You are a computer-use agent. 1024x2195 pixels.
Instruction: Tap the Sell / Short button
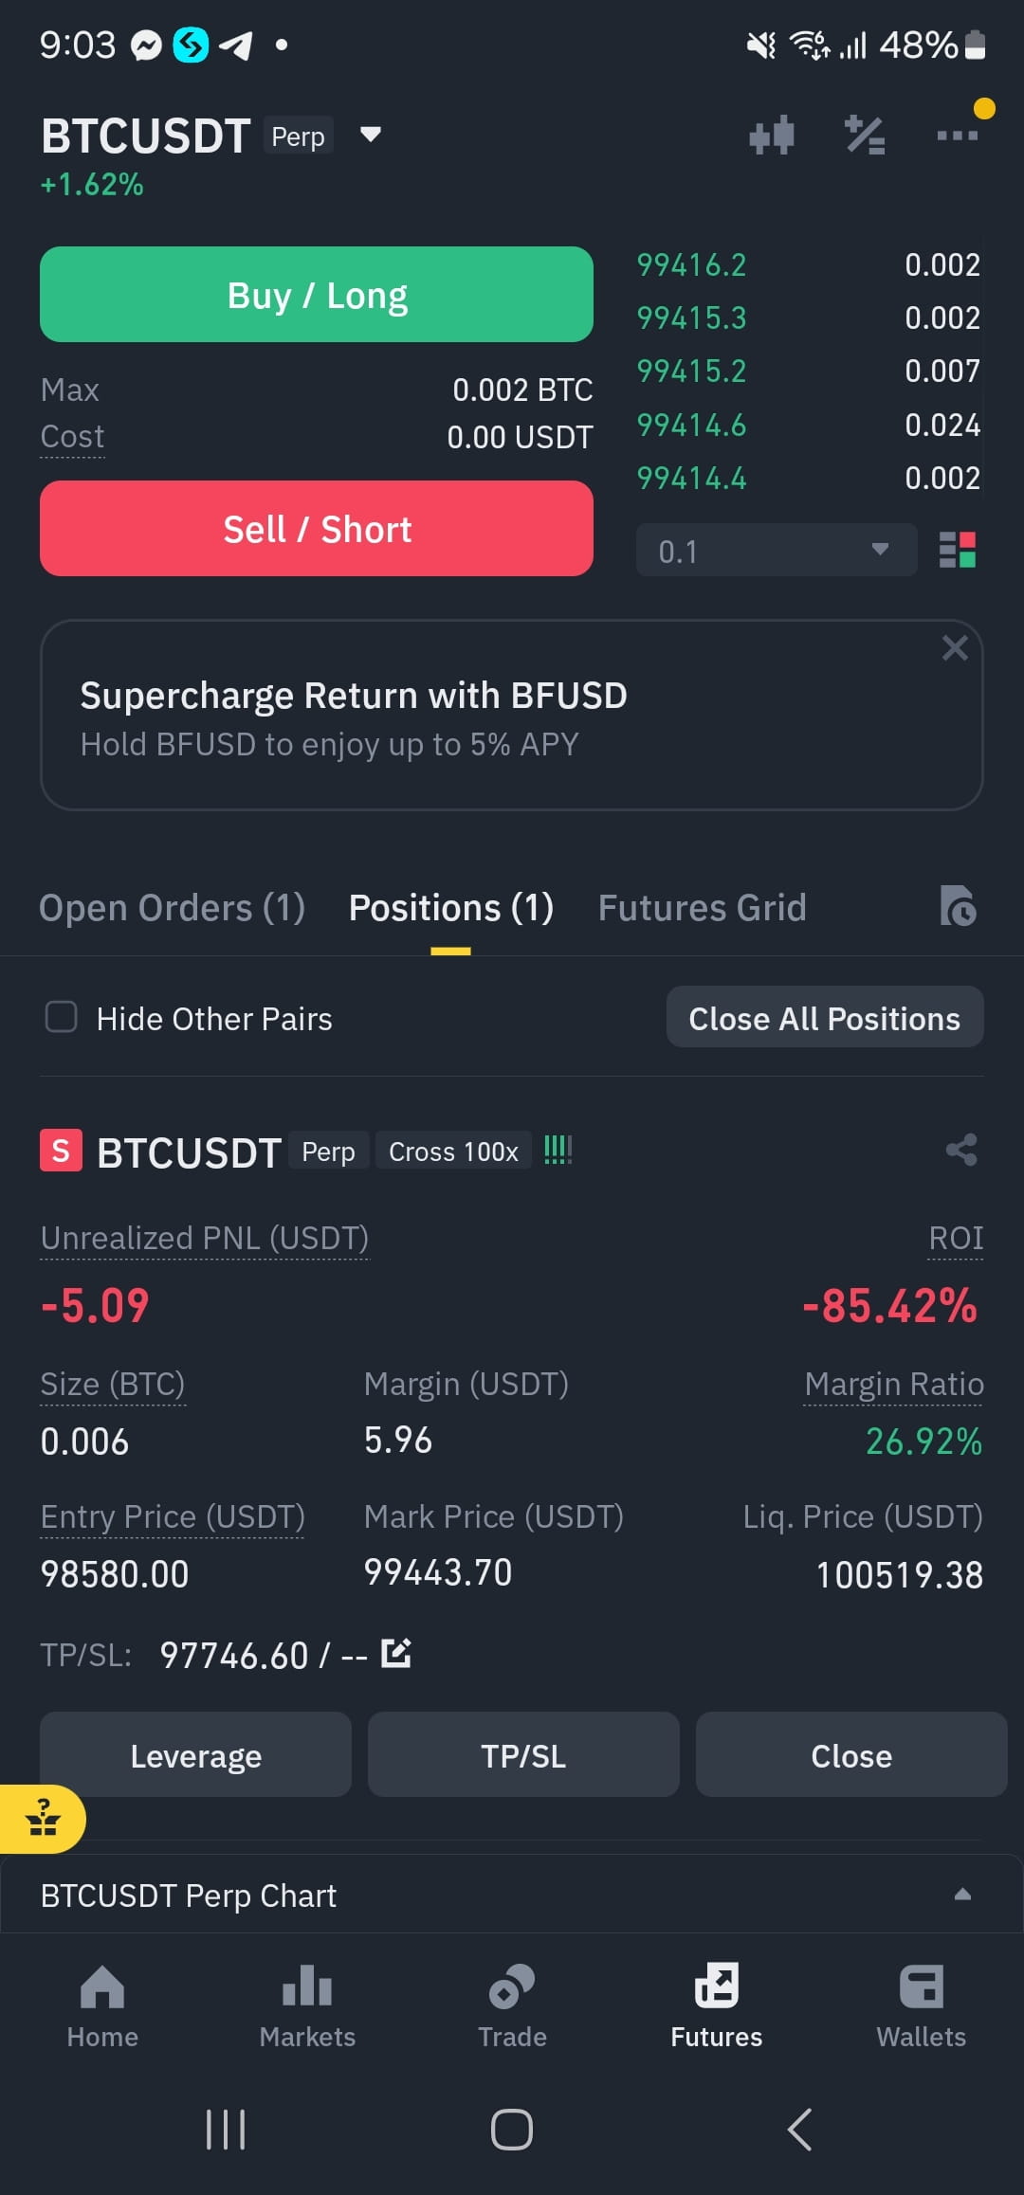pos(317,529)
